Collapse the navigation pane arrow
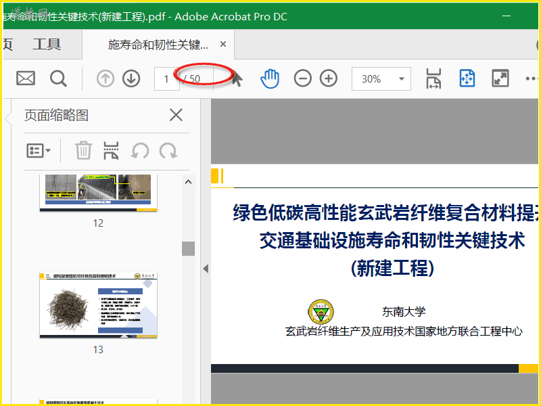Screen dimensions: 541x406 coord(206,269)
